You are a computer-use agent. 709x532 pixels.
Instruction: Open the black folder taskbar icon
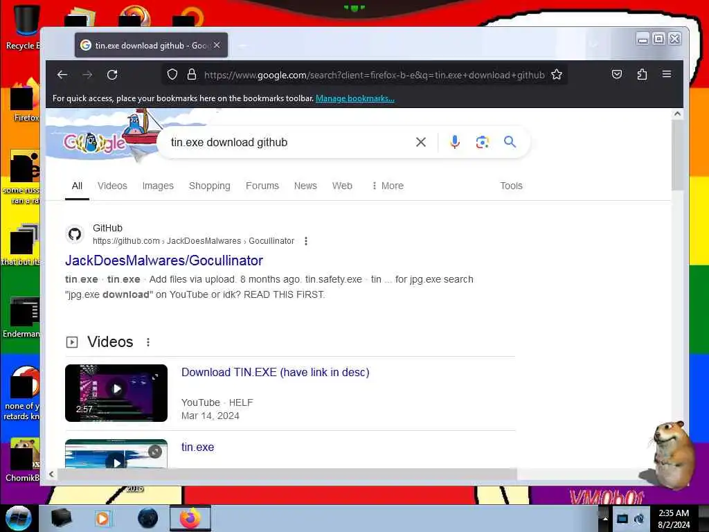coord(61,518)
